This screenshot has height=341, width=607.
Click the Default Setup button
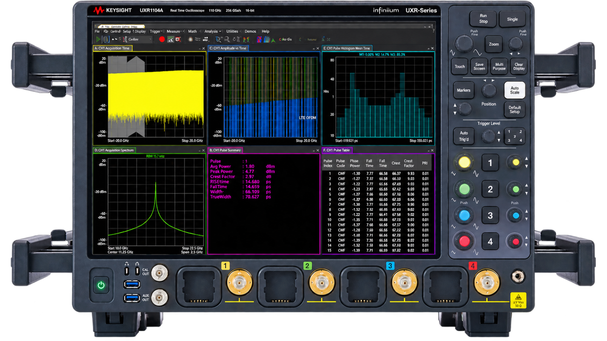coord(514,110)
